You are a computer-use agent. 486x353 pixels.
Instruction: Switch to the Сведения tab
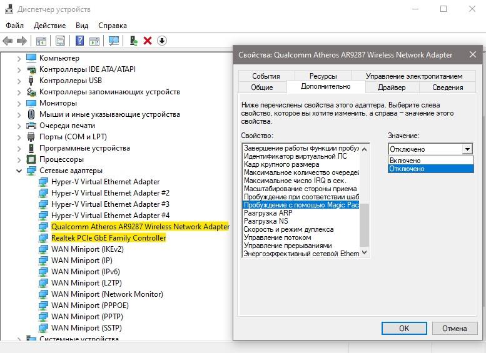click(x=448, y=87)
